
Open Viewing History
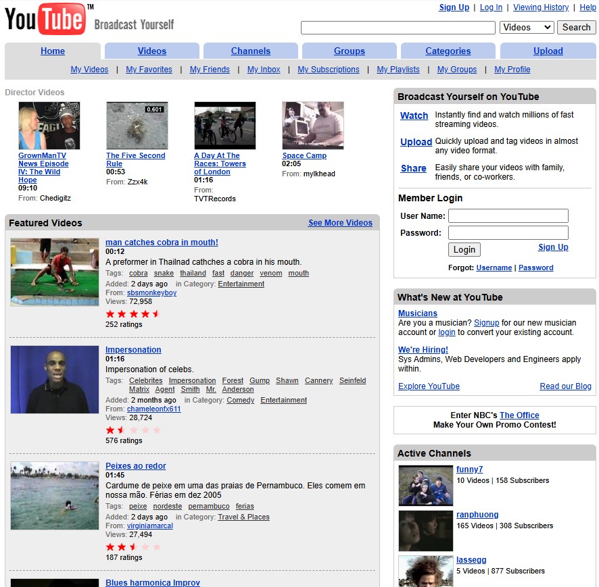tap(541, 7)
